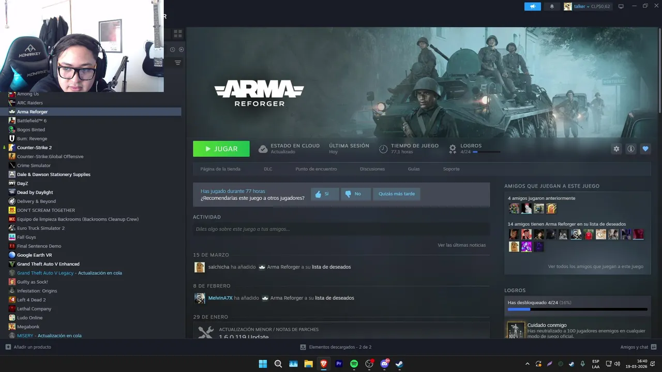Open the DLC tab
Screen dimensions: 662x372
pyautogui.click(x=268, y=169)
